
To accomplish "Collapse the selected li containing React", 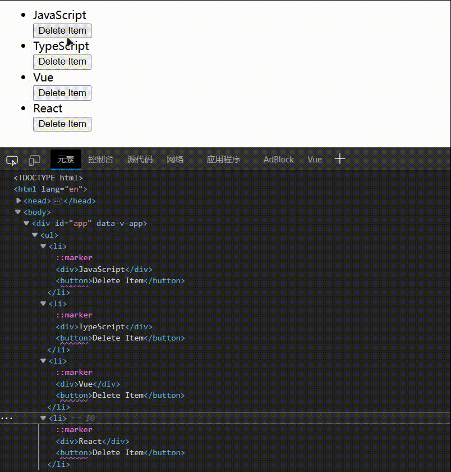I will 43,418.
